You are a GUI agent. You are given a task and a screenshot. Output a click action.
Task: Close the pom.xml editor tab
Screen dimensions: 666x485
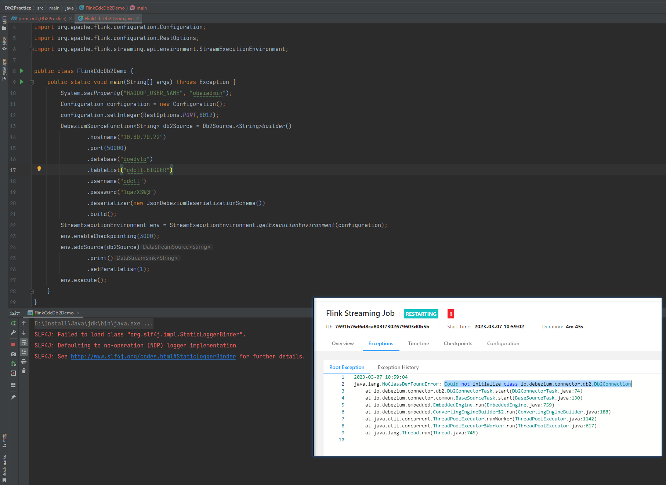70,18
